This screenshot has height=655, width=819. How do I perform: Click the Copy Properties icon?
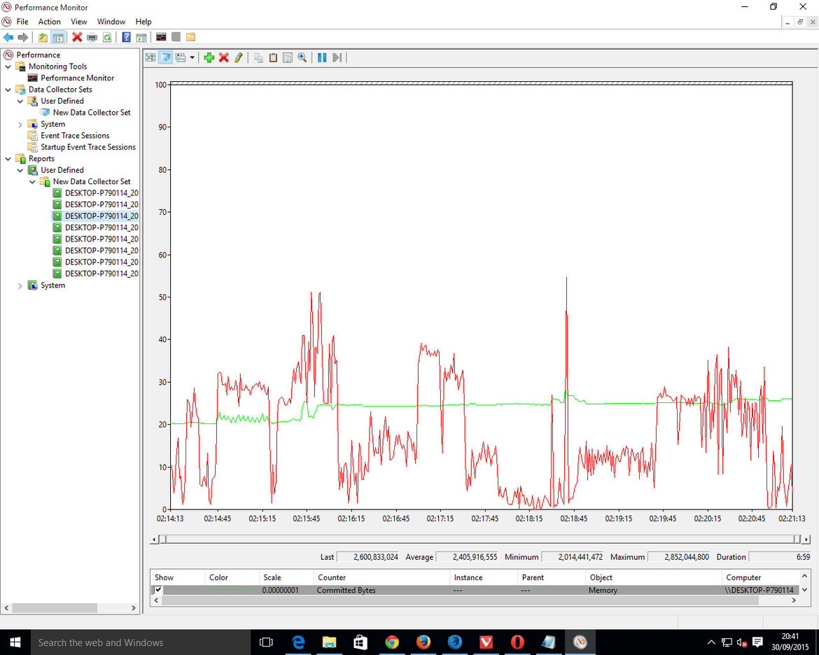(x=258, y=57)
